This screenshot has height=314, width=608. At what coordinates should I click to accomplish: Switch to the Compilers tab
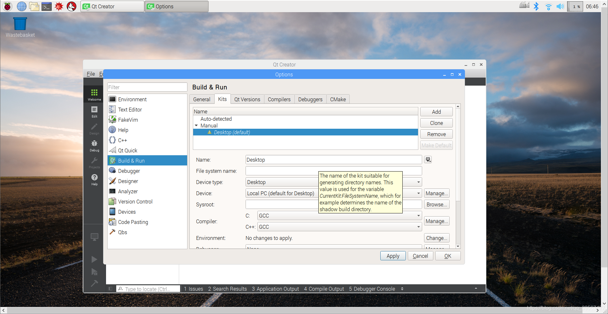click(279, 99)
